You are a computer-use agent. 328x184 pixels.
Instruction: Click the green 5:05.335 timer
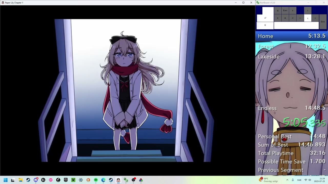click(x=304, y=122)
